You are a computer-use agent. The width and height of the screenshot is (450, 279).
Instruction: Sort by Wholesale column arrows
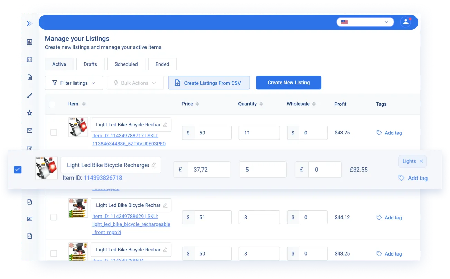314,104
